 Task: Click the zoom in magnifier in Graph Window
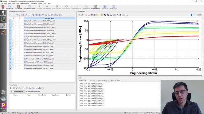tap(105, 15)
